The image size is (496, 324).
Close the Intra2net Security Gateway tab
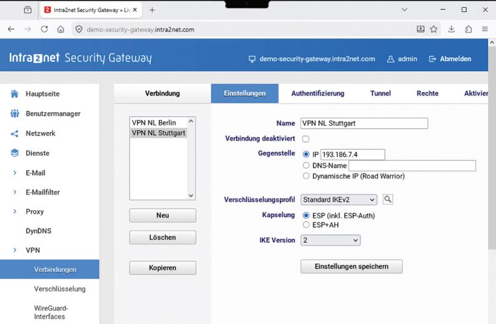click(135, 10)
